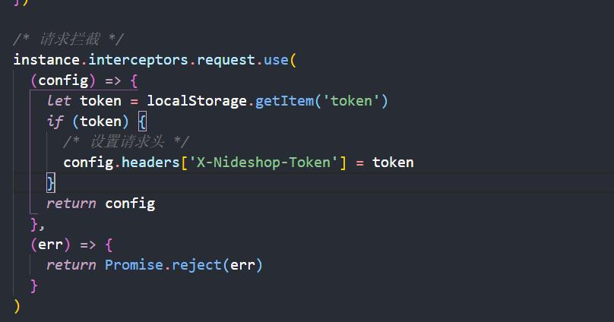
Task: Click 'Promise' in the return statement
Action: click(134, 265)
